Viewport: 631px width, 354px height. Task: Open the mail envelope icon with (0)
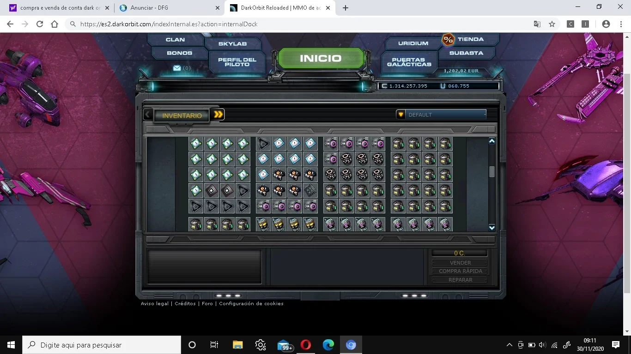tap(177, 68)
